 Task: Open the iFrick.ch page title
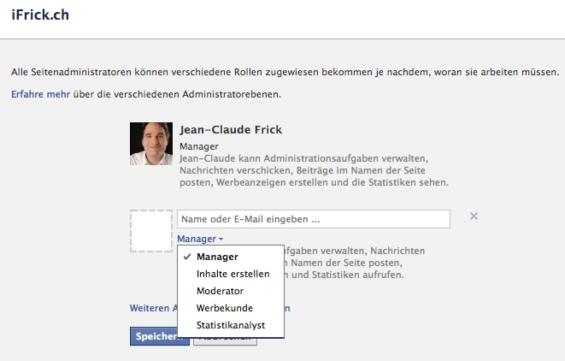coord(40,18)
